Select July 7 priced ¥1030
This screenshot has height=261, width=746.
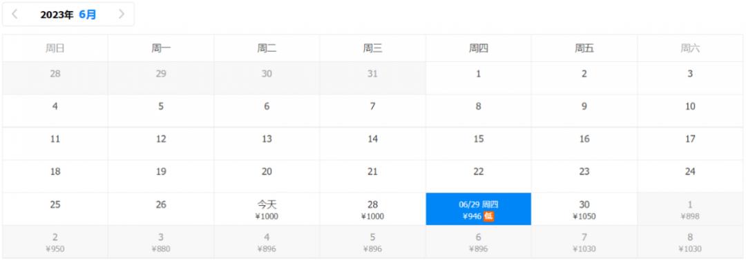coord(584,242)
